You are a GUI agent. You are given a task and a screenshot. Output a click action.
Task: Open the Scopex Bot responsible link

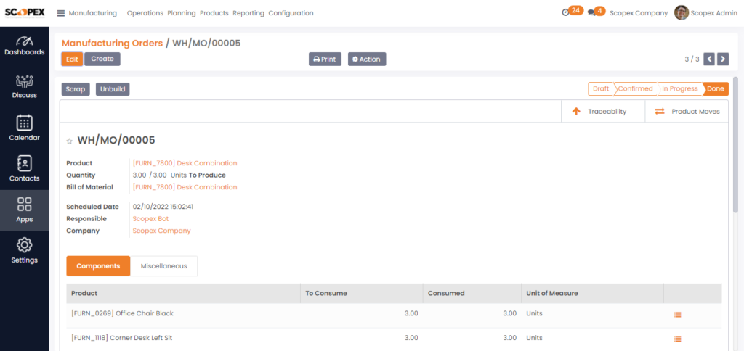click(150, 219)
